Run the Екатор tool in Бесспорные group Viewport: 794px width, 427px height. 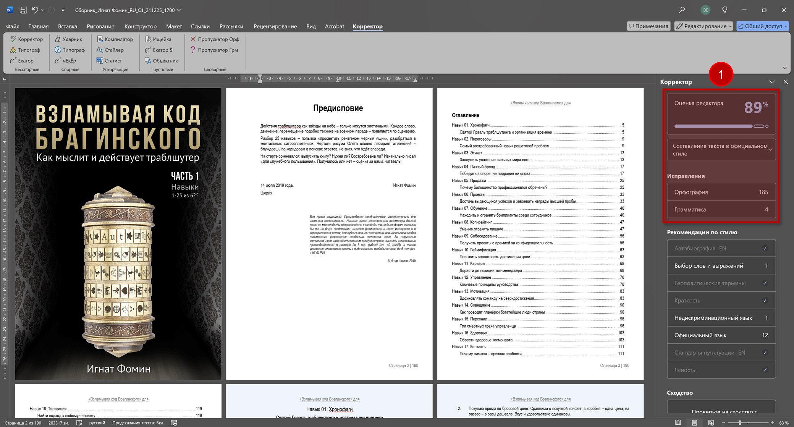22,60
